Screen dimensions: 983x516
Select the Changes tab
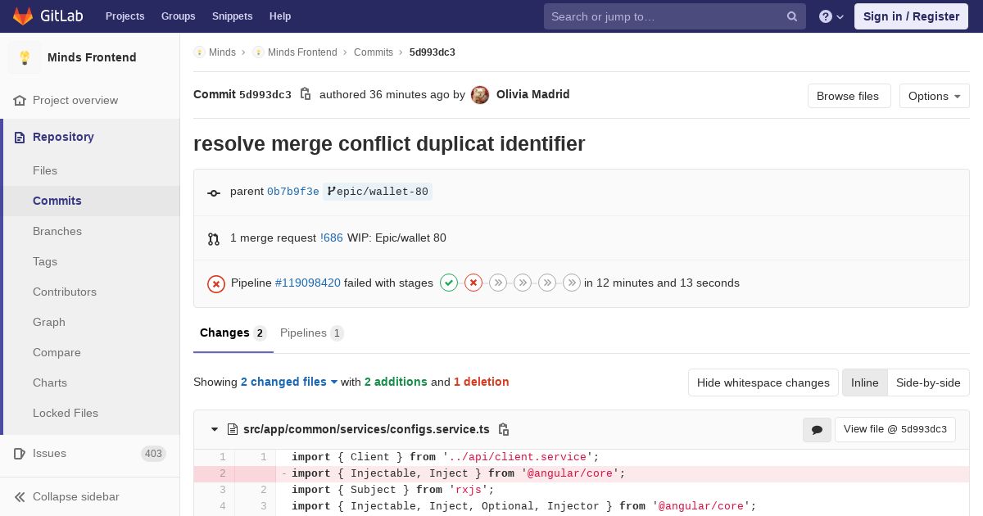tap(233, 333)
